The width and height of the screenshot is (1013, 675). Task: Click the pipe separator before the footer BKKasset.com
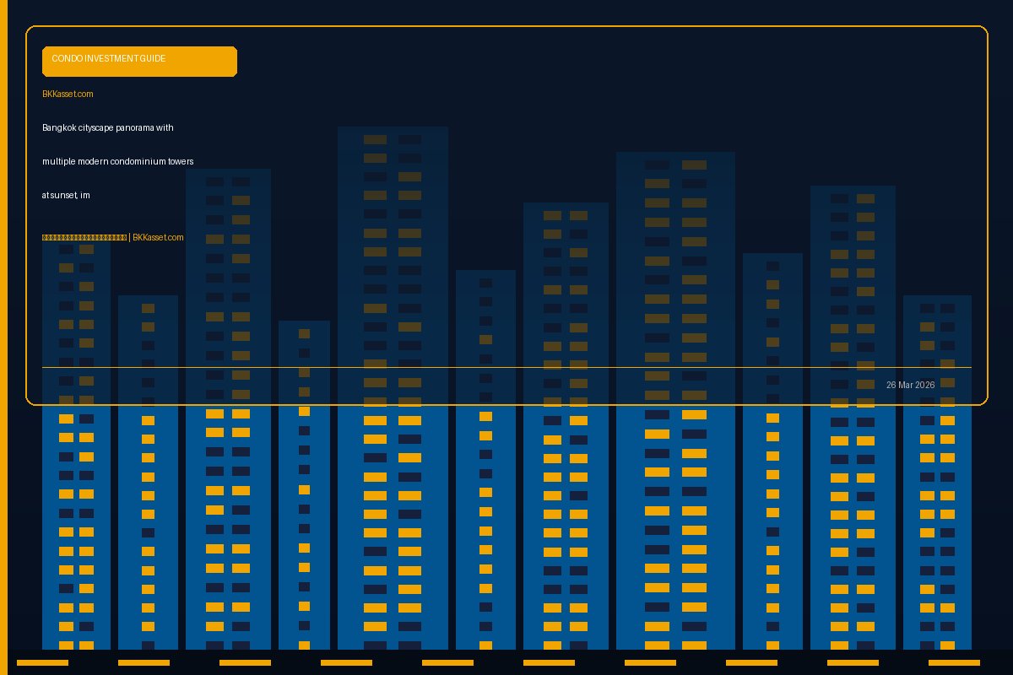point(129,238)
